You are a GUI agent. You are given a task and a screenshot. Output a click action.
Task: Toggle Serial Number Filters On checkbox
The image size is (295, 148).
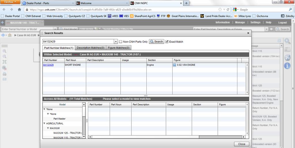pyautogui.click(x=100, y=29)
